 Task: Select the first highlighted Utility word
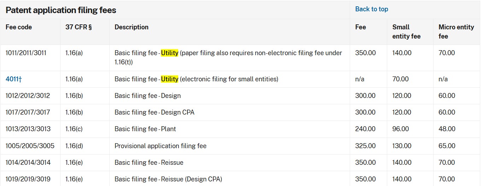(x=170, y=53)
